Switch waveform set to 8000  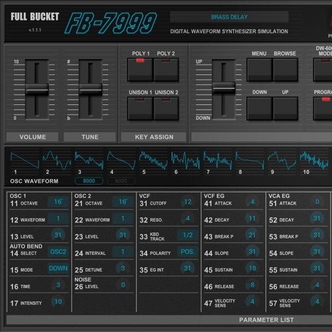pyautogui.click(x=89, y=181)
